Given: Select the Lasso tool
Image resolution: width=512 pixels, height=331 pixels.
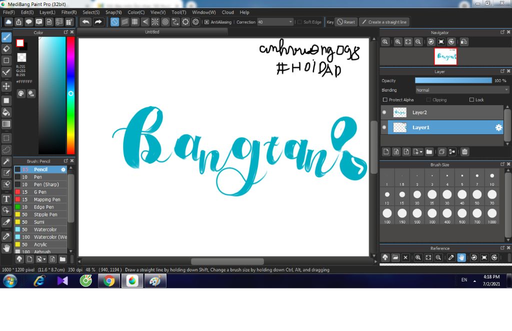Looking at the screenshot, I should coord(6,150).
